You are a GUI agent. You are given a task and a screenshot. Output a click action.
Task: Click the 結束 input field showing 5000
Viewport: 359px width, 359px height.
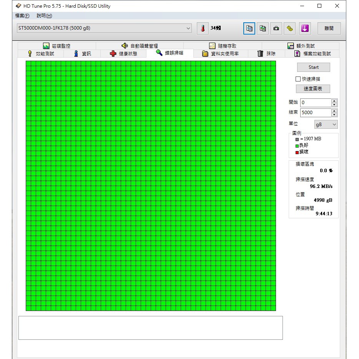(315, 113)
